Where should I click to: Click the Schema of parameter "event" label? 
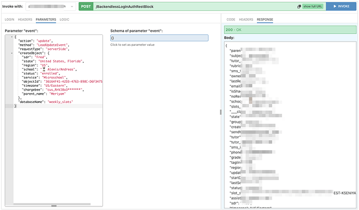pyautogui.click(x=136, y=31)
